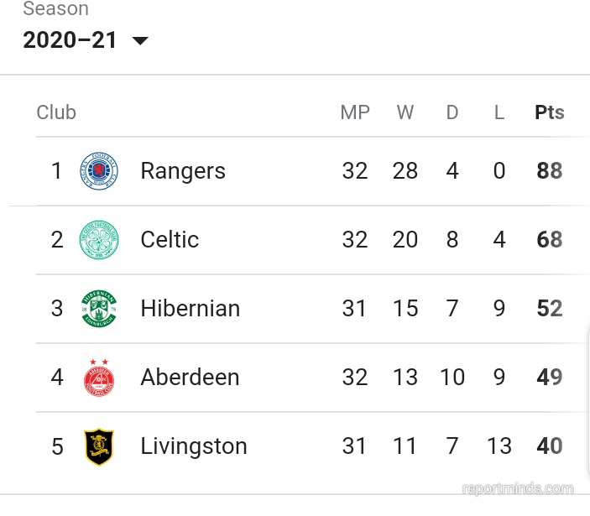Click the Club column header
590x516 pixels.
coord(56,112)
